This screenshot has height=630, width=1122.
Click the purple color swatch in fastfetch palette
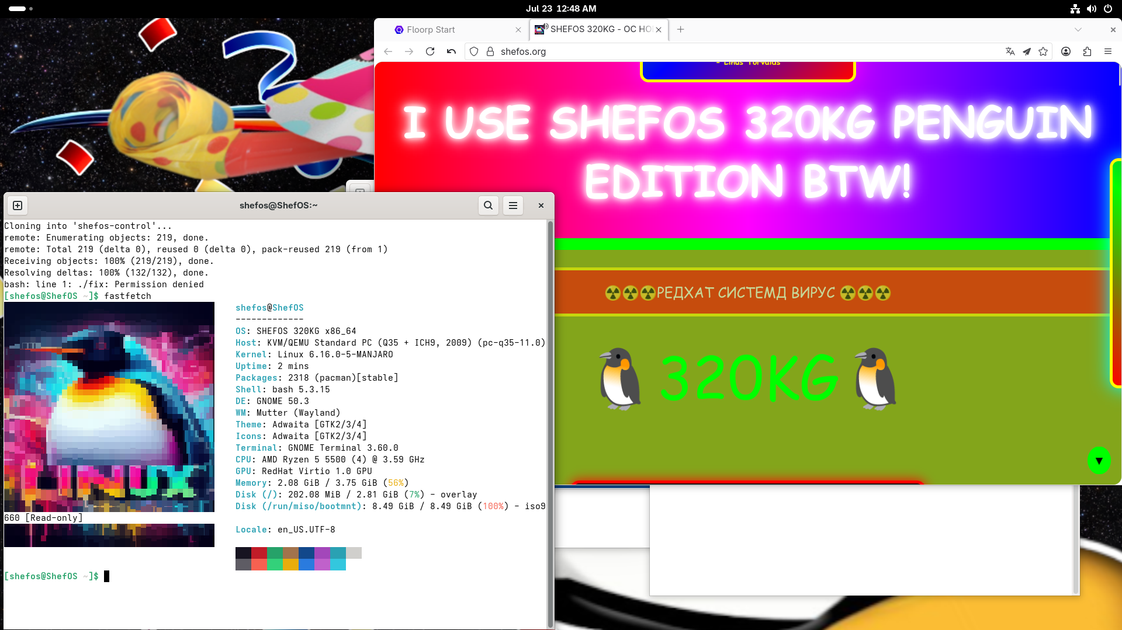pyautogui.click(x=323, y=553)
